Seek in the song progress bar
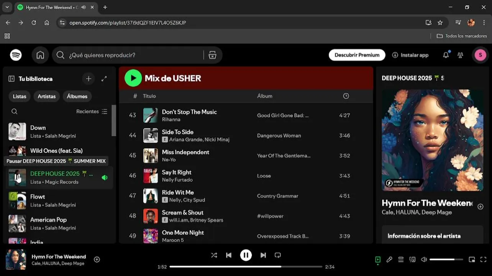This screenshot has height=276, width=492. click(246, 266)
